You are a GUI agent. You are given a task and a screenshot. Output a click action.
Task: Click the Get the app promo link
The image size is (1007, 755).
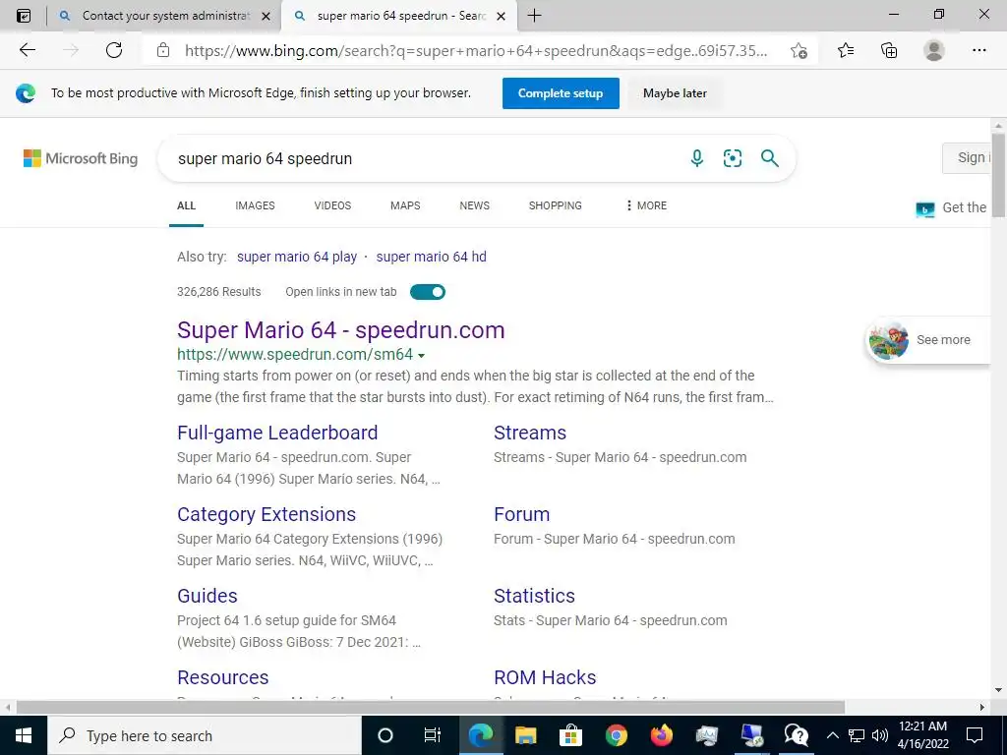point(953,208)
